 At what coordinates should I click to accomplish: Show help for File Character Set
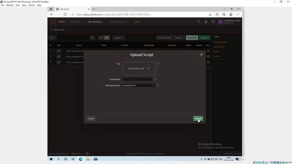tap(157, 85)
